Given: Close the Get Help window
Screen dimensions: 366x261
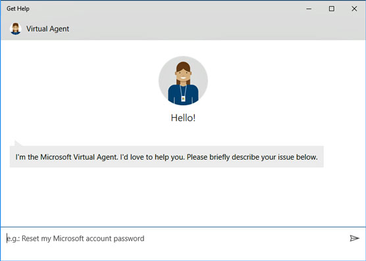Looking at the screenshot, I should click(354, 9).
